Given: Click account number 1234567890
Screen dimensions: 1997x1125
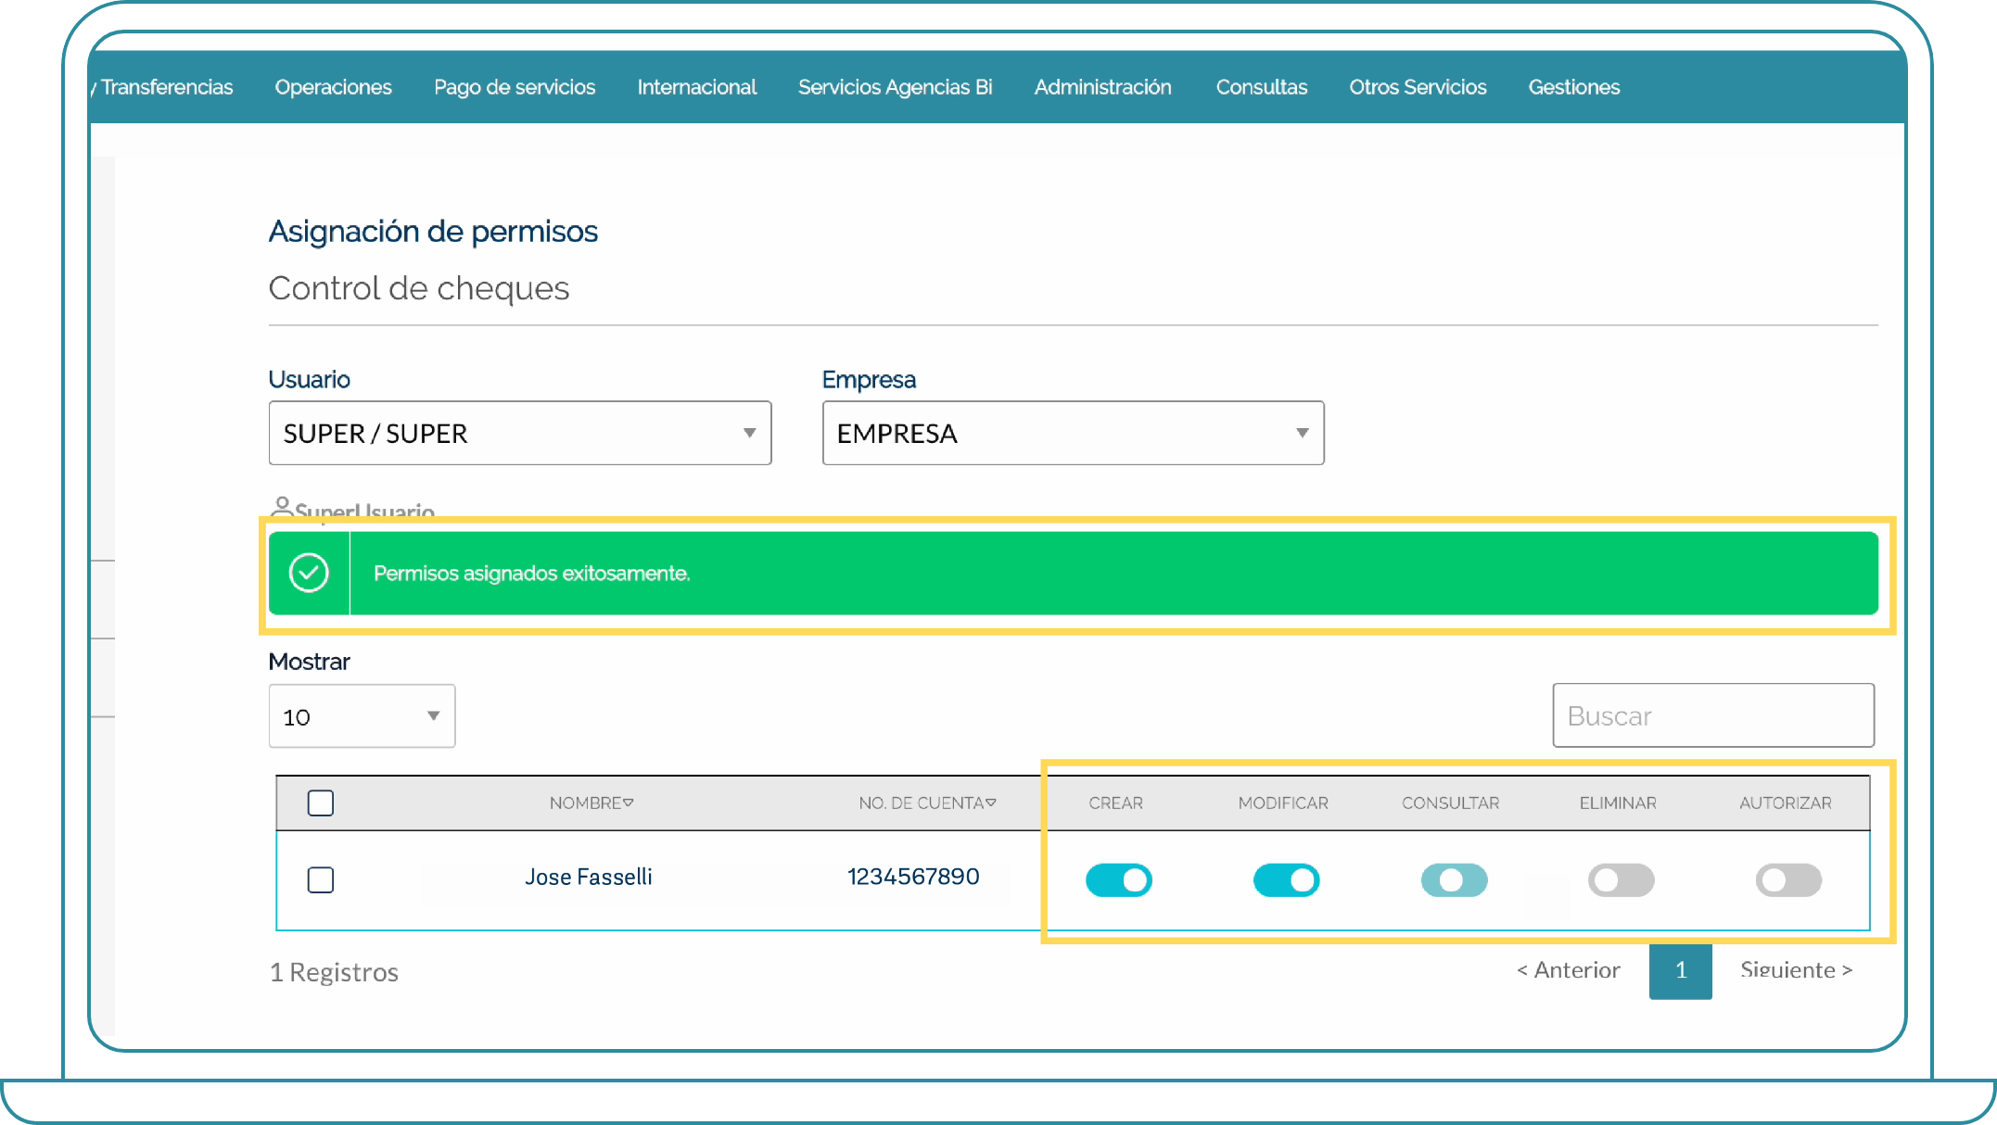Looking at the screenshot, I should point(913,877).
